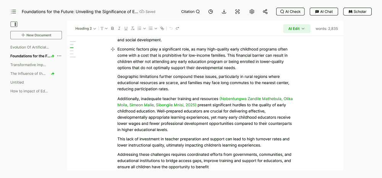Select the Transformative imp... document in sidebar
Screen dimensions: 382x178
[28, 65]
